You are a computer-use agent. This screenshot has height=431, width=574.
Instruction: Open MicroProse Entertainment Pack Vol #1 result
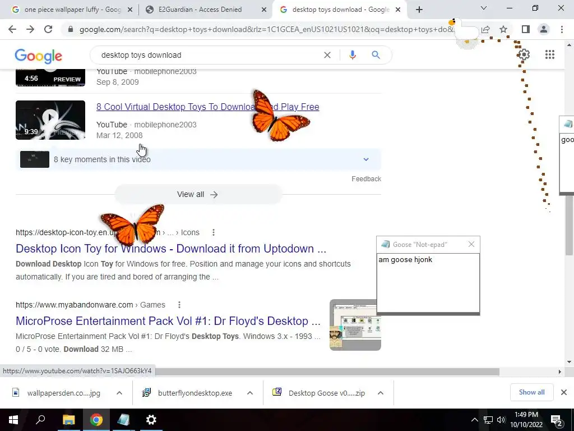tap(168, 320)
